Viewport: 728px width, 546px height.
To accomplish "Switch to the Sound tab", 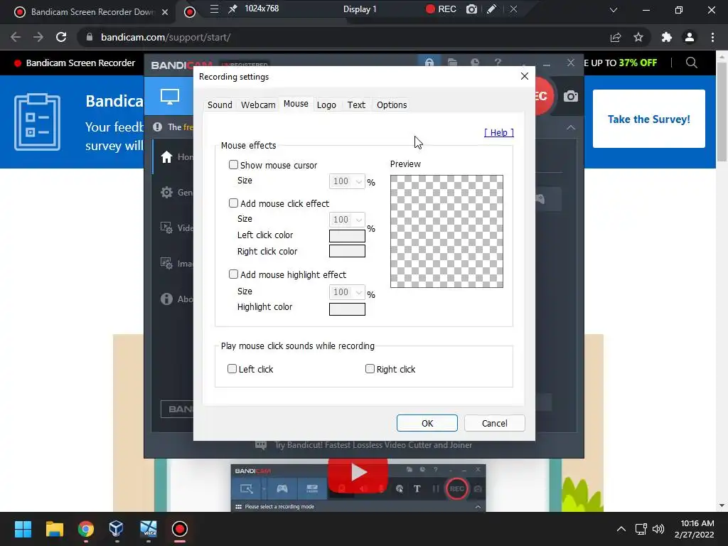I will [220, 105].
